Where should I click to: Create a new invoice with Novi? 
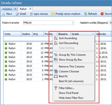tap(7, 14)
